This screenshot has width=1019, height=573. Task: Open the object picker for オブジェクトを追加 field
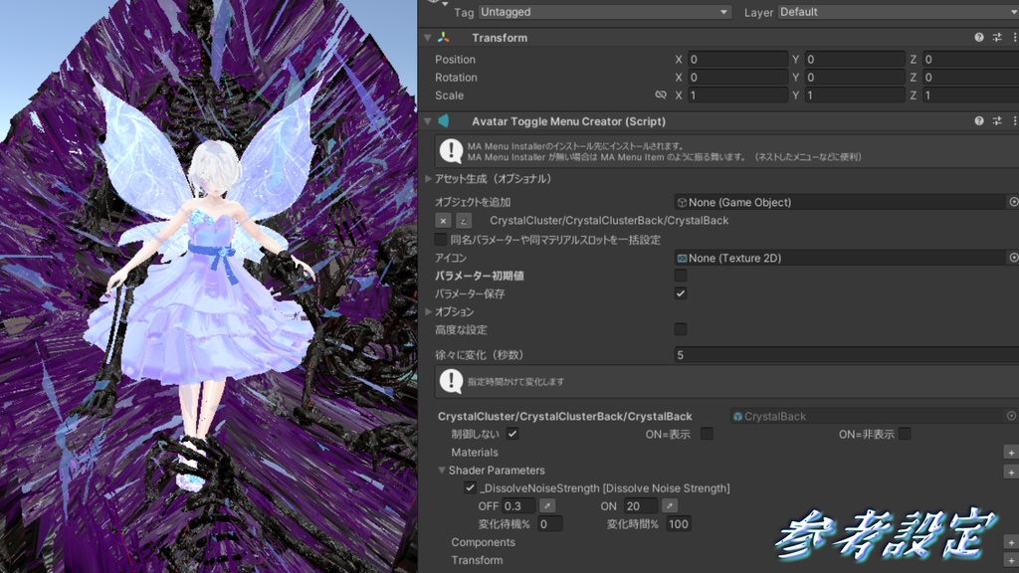pos(1014,203)
